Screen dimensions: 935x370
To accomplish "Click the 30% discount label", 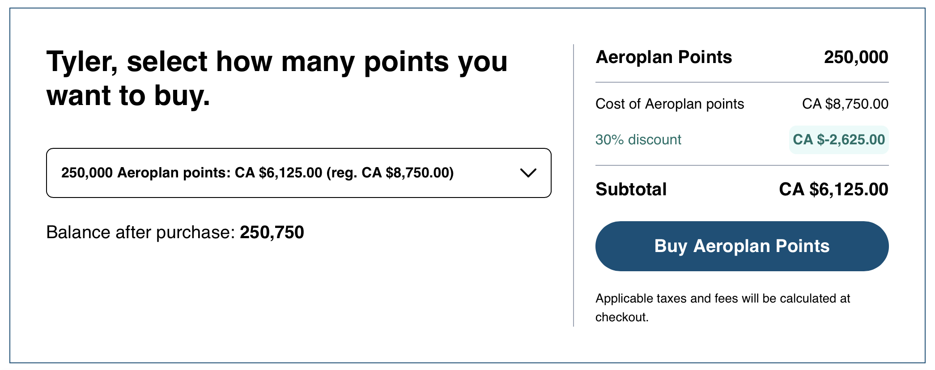I will [638, 139].
